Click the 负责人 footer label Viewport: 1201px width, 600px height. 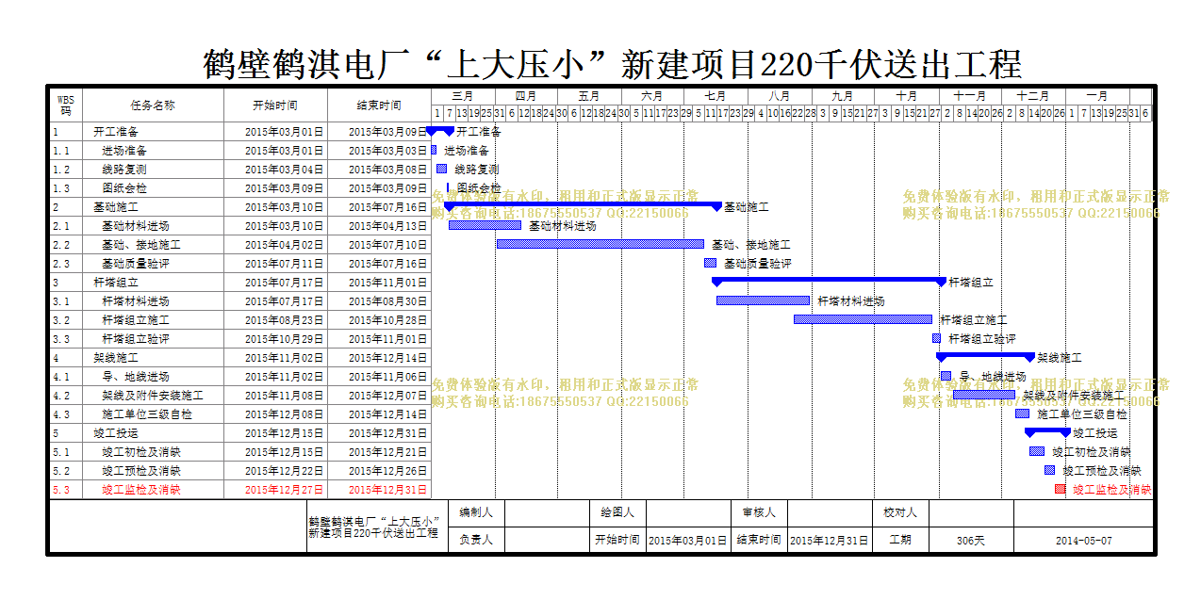[x=476, y=540]
